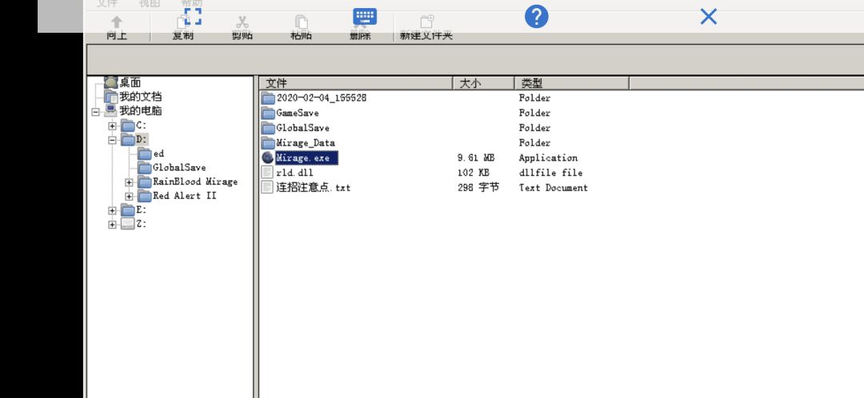Click the dllfile file type cell
Screen dimensions: 864x398
(550, 173)
